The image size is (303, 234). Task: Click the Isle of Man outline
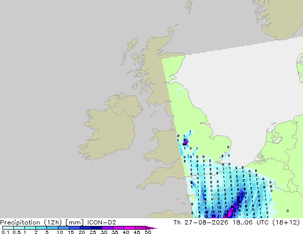(x=153, y=114)
